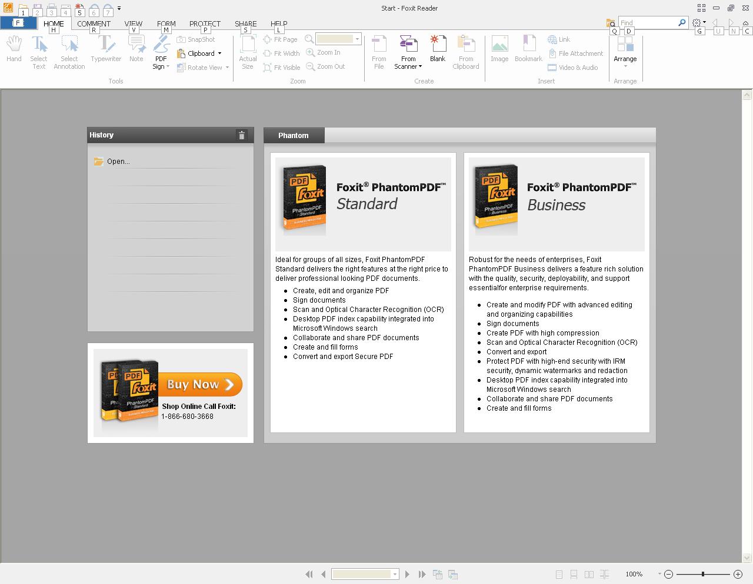The image size is (753, 584).
Task: Click the magnifier icon inside the Find box
Action: (682, 22)
